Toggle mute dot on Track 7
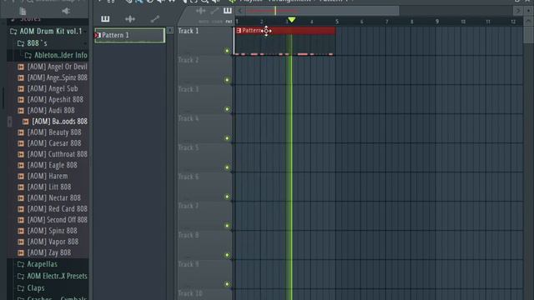 click(x=227, y=226)
